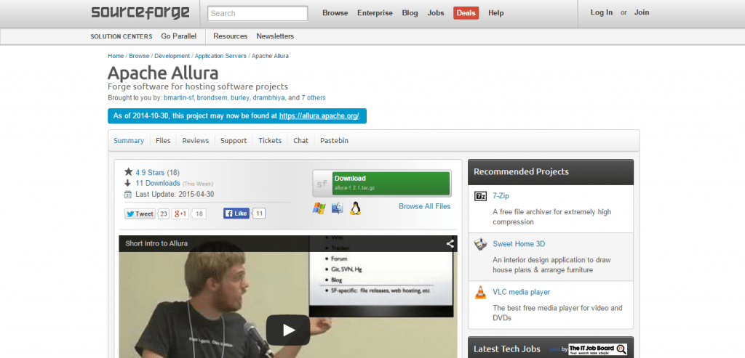Click the Short Intro to Allura title
The width and height of the screenshot is (745, 358).
156,244
